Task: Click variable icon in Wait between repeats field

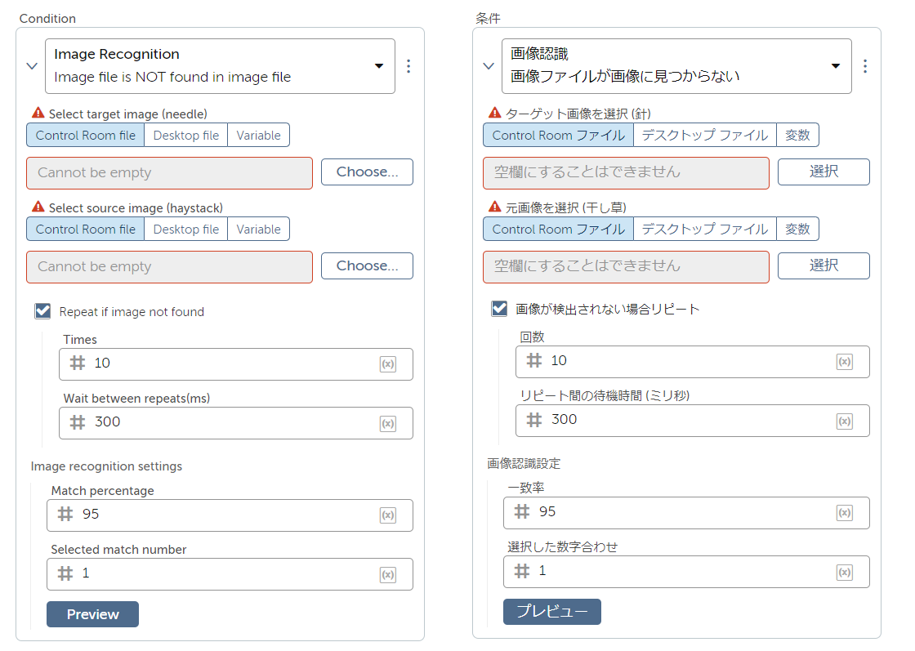Action: (x=388, y=423)
